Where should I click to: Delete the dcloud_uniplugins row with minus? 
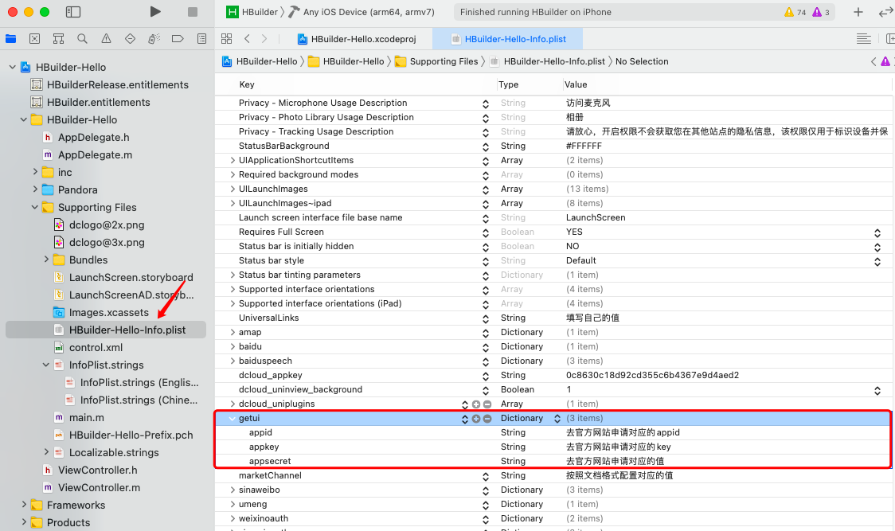click(487, 404)
